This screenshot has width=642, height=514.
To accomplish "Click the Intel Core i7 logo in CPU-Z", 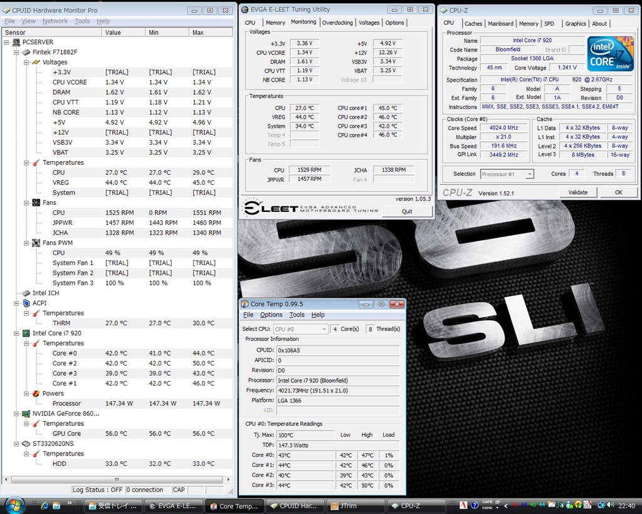I will (x=610, y=55).
